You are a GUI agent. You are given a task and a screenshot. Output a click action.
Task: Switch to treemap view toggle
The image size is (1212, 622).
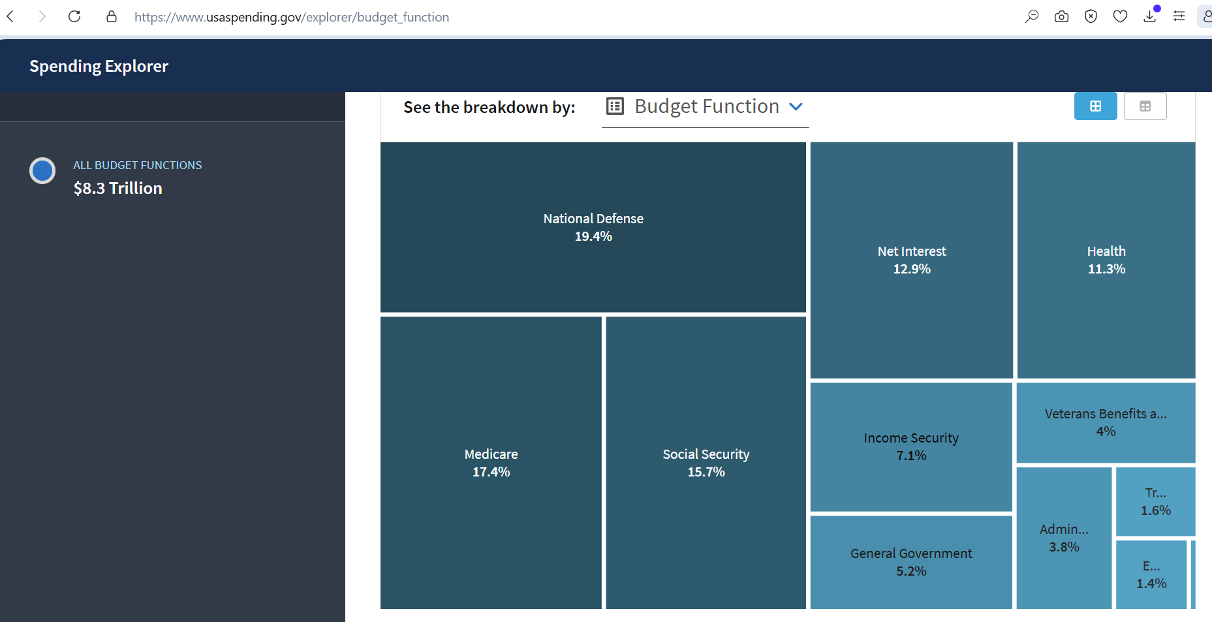1095,106
